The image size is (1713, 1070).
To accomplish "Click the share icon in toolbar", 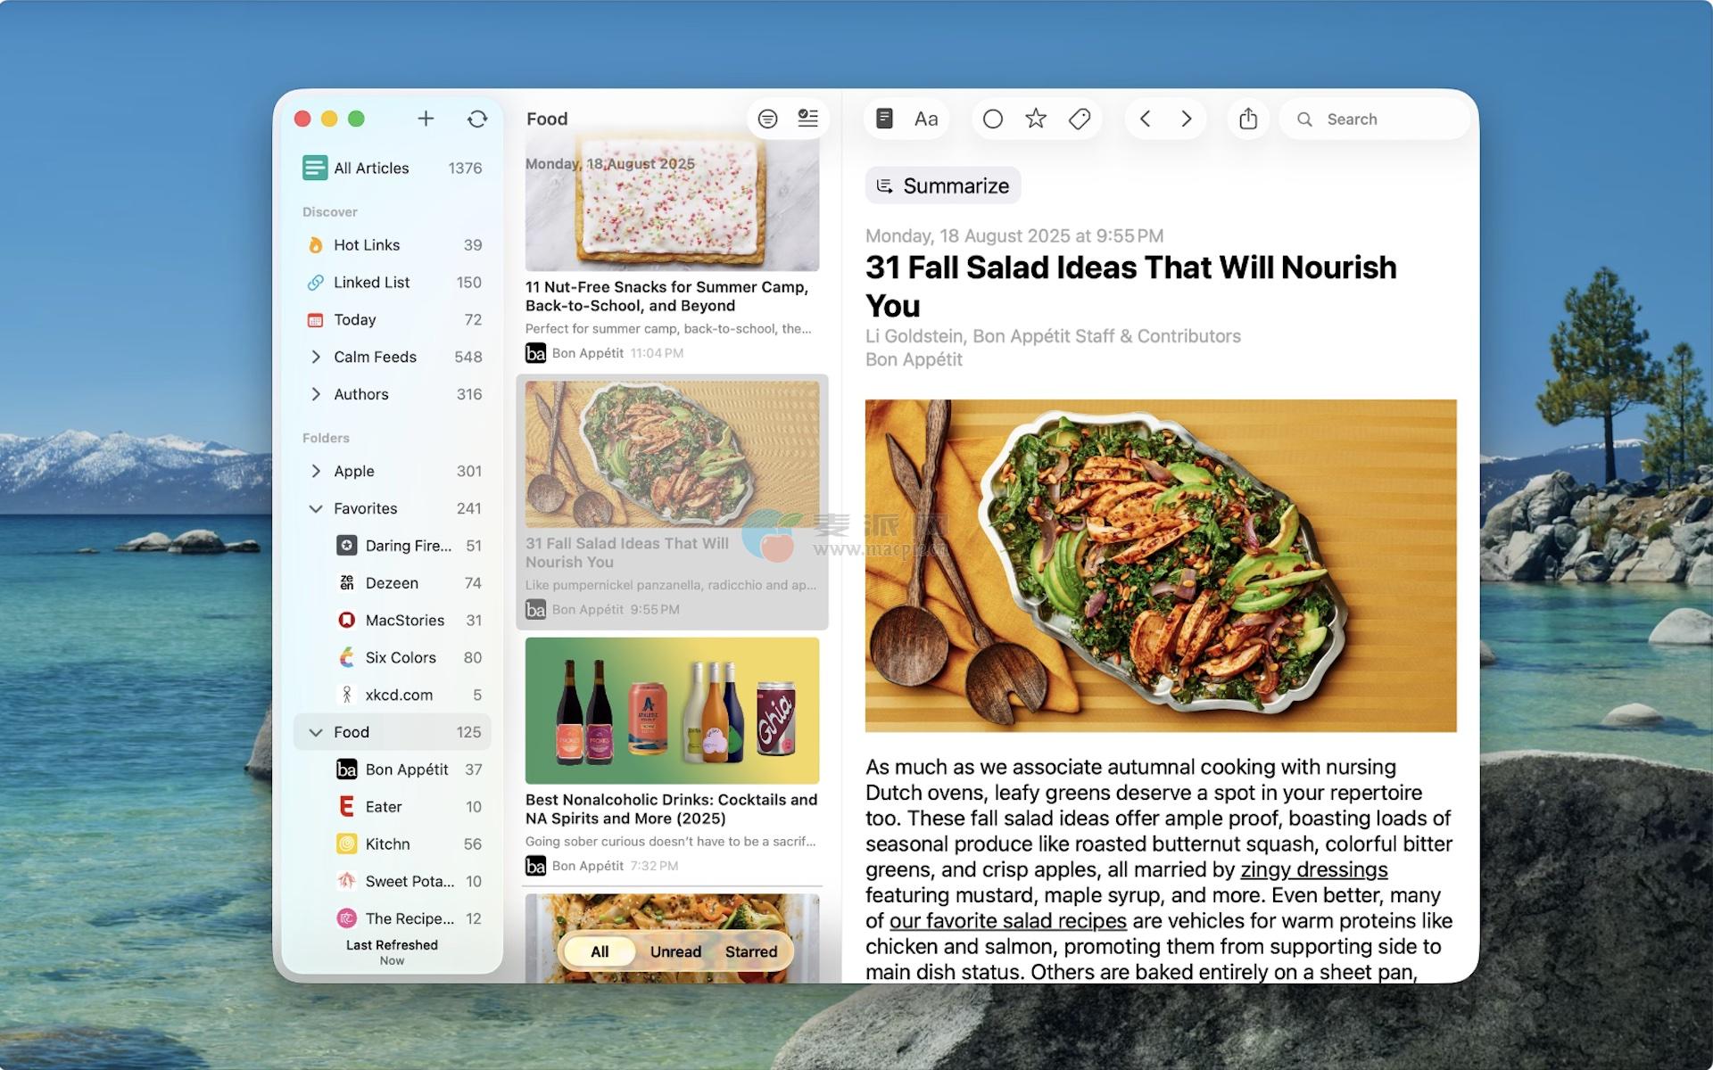I will pos(1248,119).
